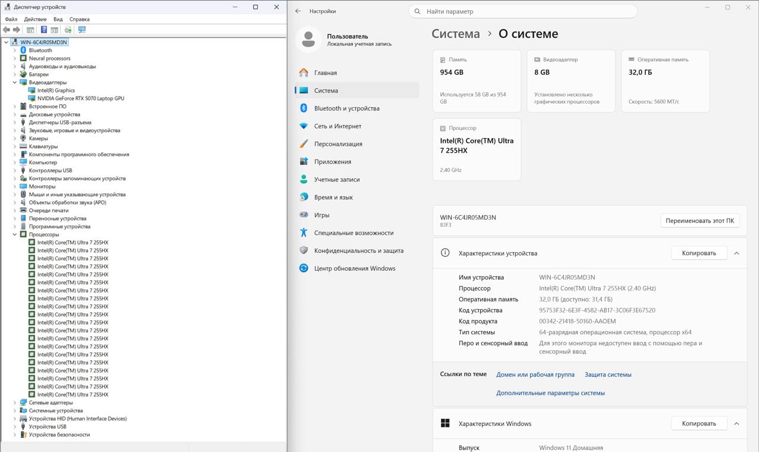The width and height of the screenshot is (759, 452).
Task: Select the Компьютер device category icon
Action: tap(23, 162)
